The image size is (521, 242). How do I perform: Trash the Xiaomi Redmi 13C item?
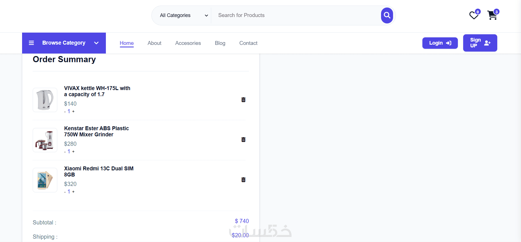tap(243, 180)
